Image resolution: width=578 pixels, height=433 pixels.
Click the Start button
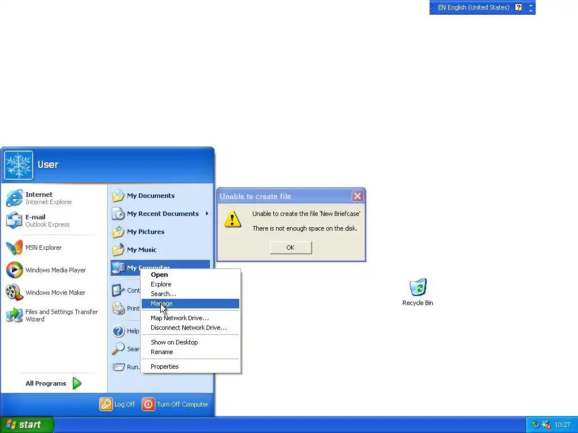27,425
